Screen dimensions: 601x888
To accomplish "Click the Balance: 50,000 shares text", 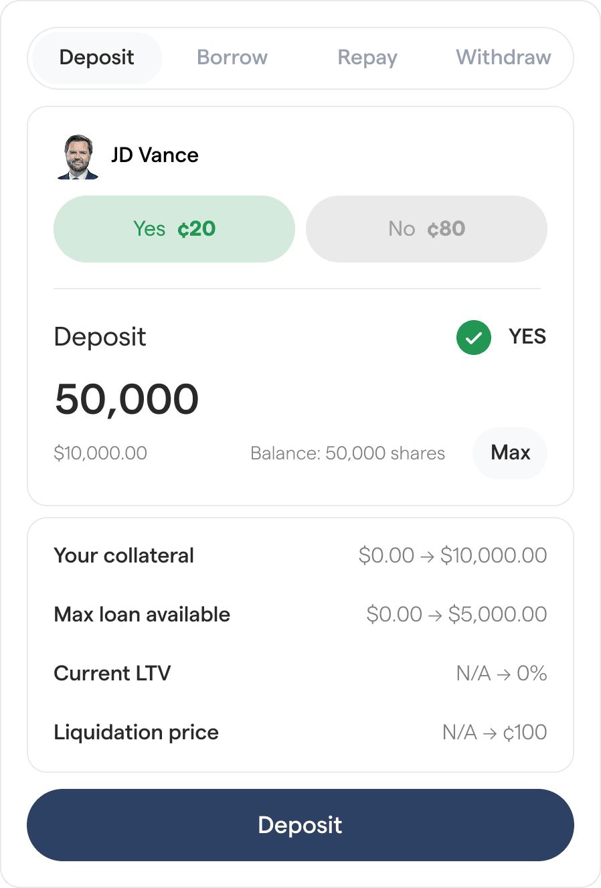I will (x=347, y=453).
